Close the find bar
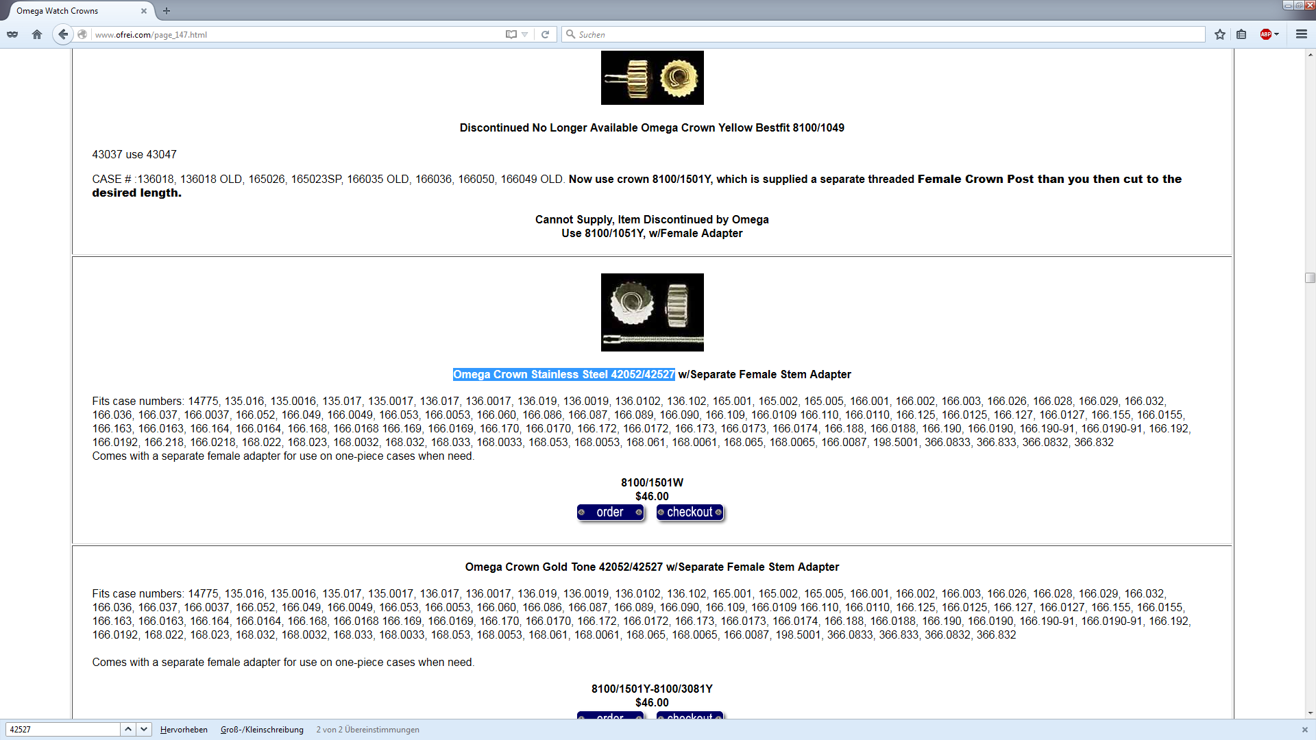The width and height of the screenshot is (1316, 740). pos(1304,730)
